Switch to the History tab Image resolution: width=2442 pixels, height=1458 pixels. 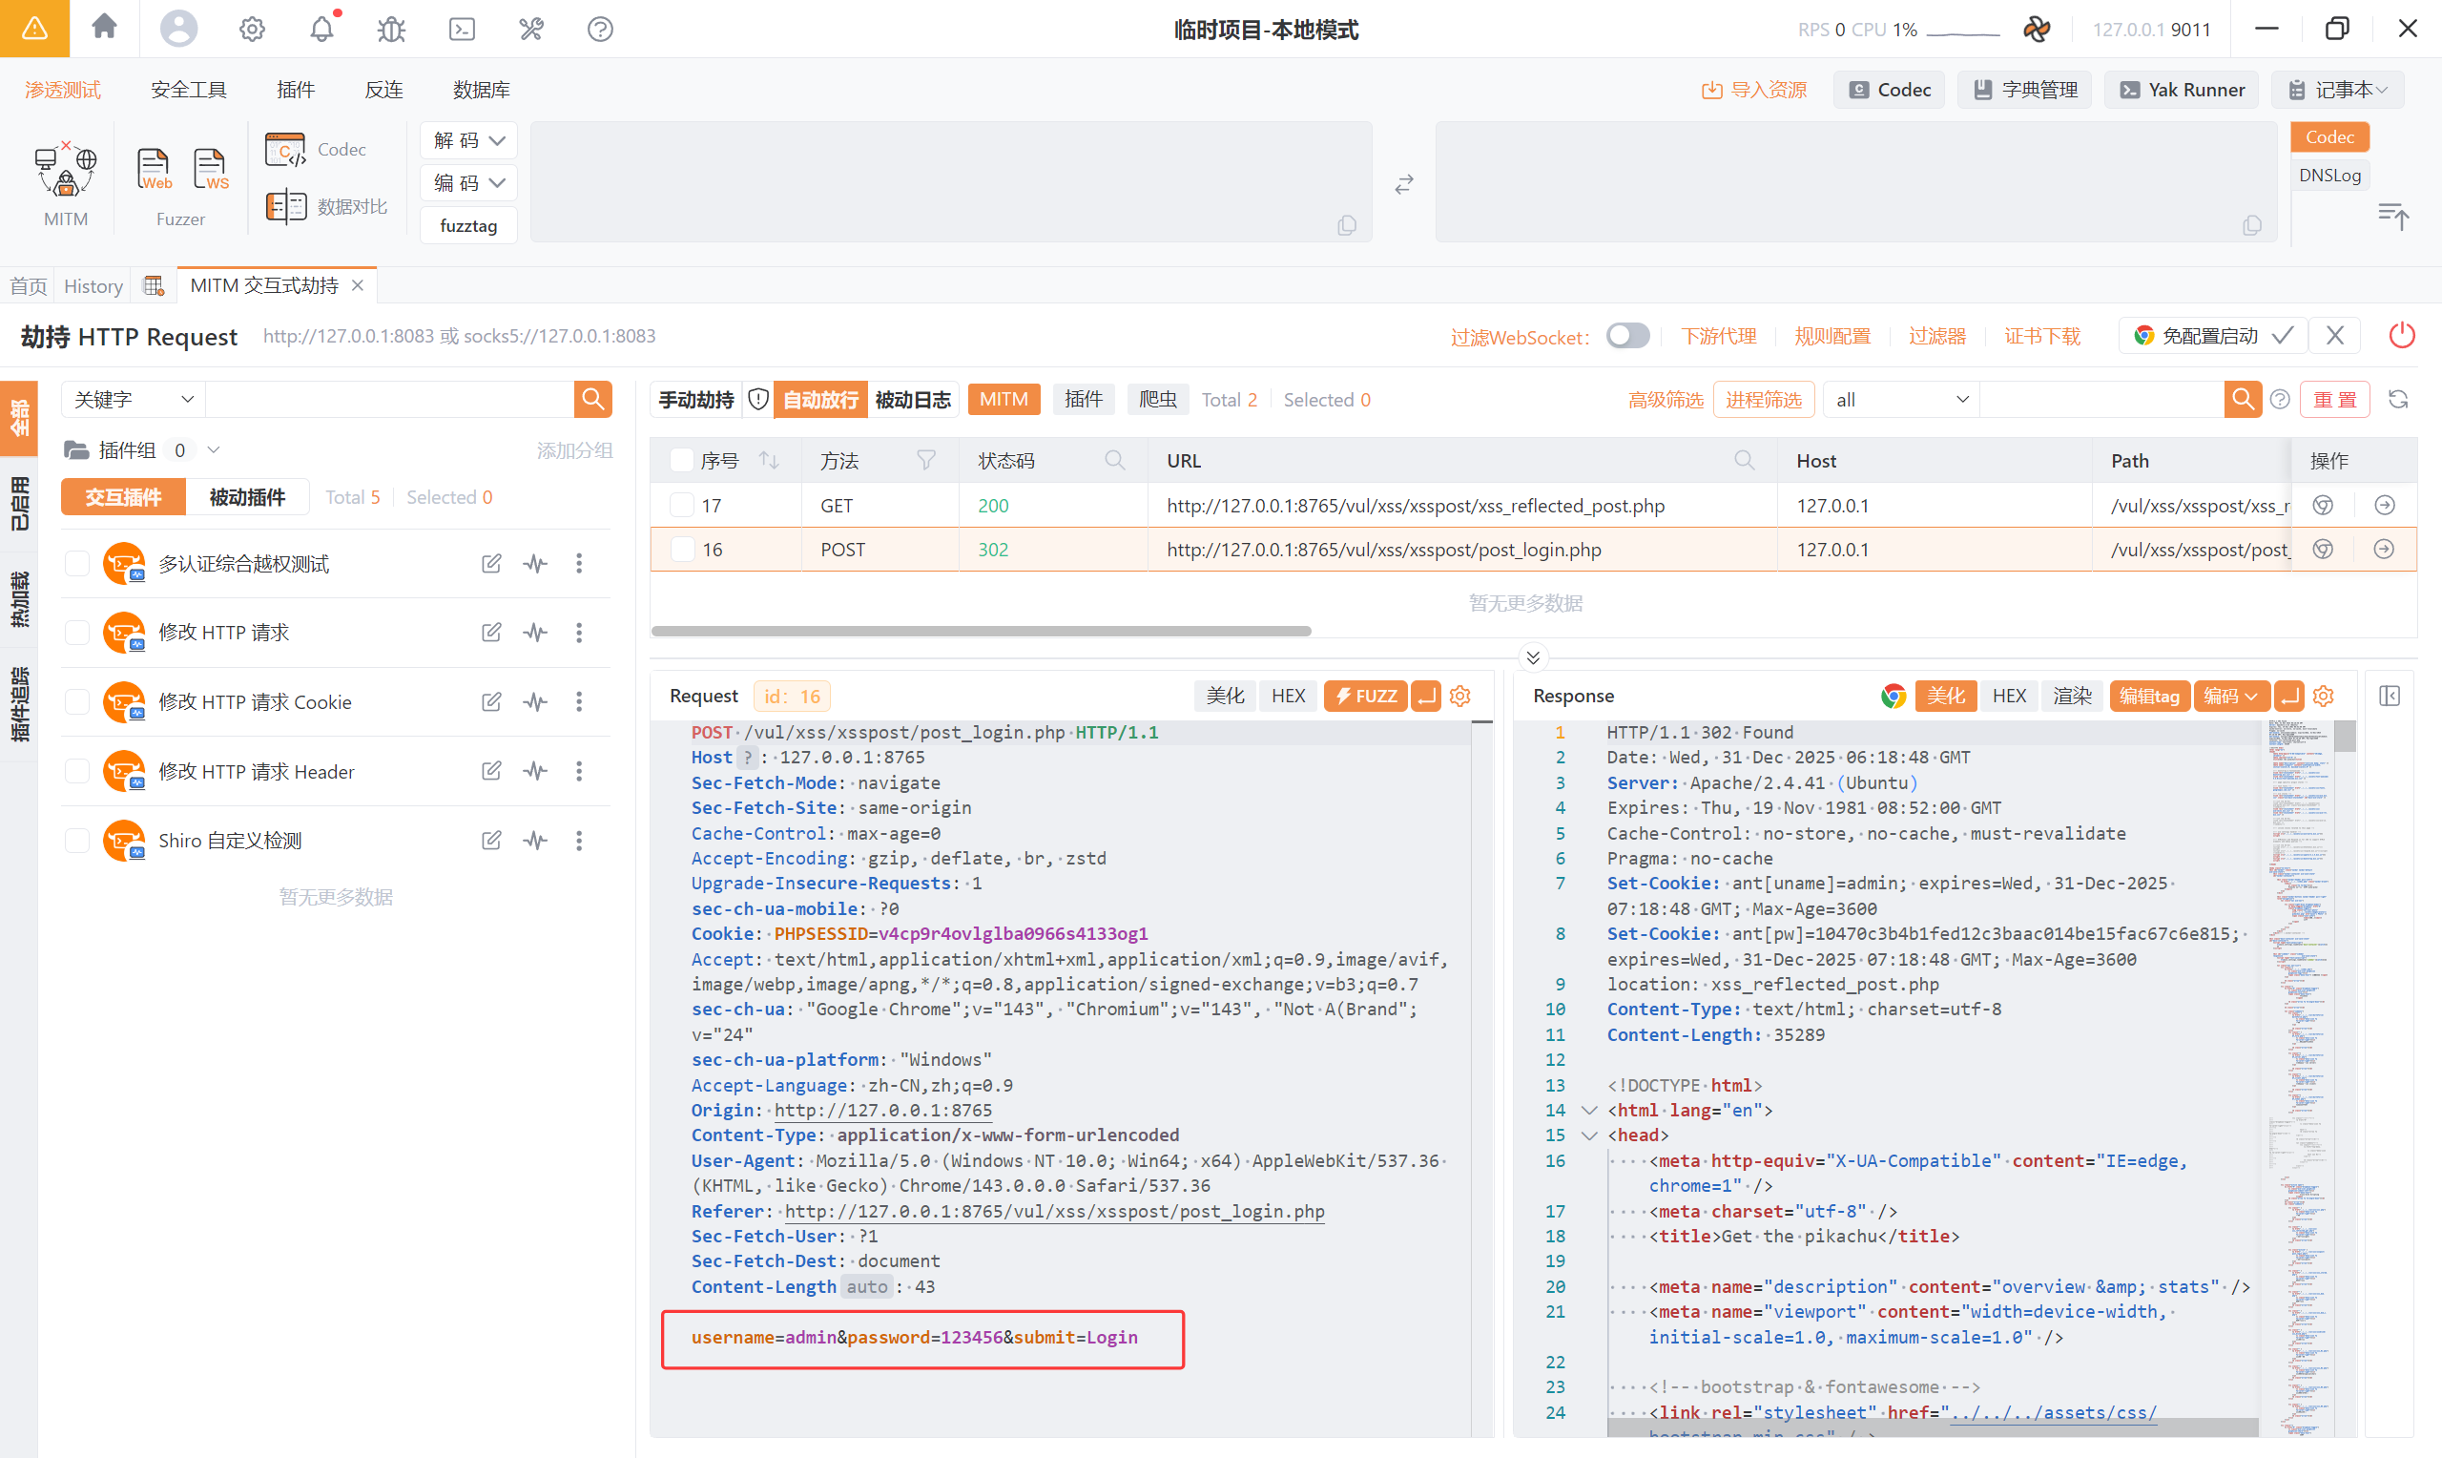93,286
